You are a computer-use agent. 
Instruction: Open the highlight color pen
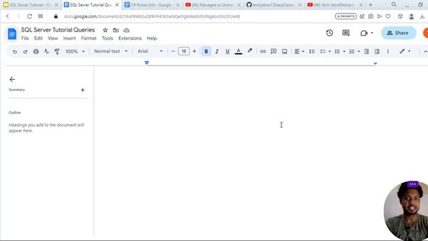249,51
